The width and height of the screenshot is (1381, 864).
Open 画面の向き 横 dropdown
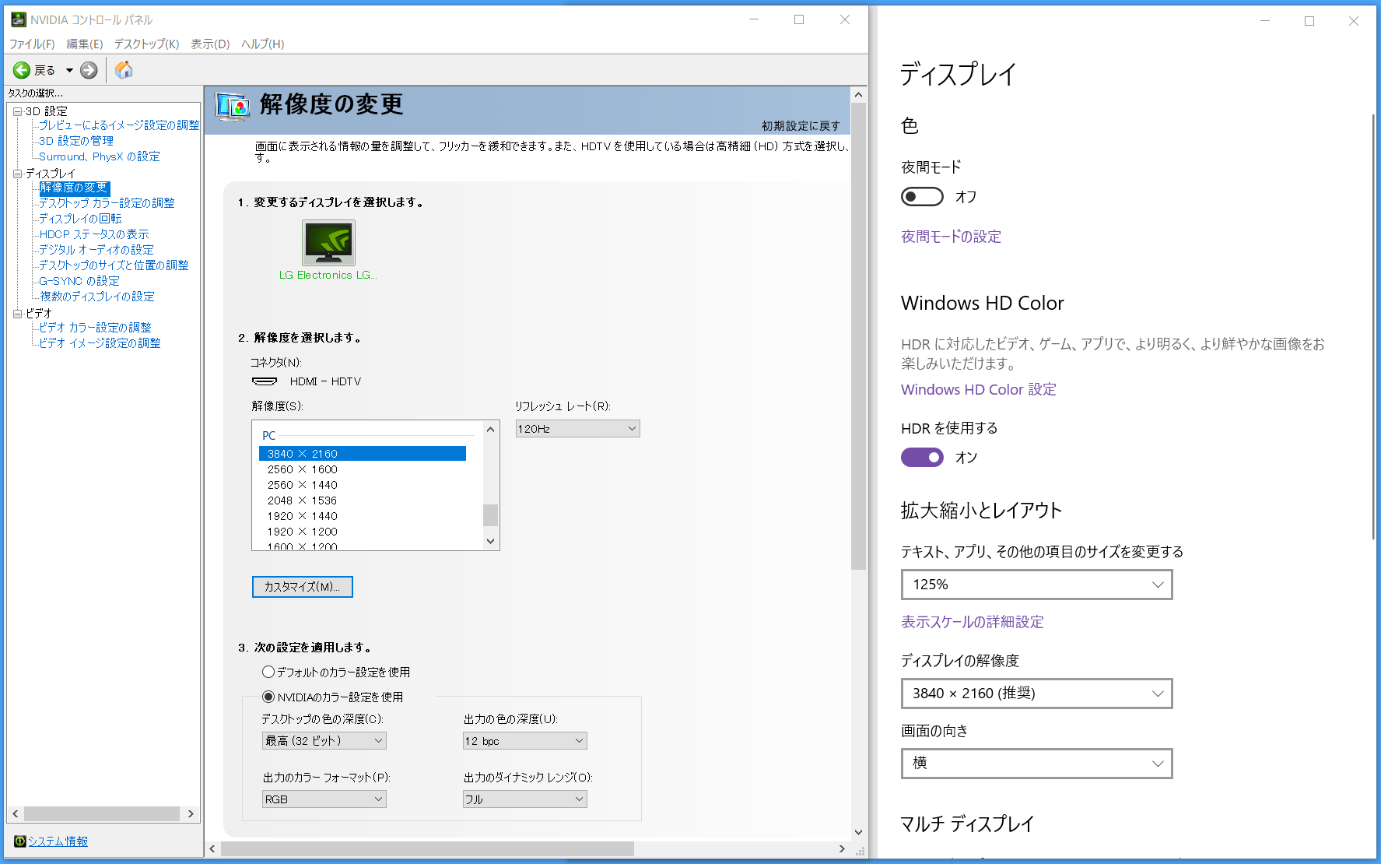click(1036, 764)
